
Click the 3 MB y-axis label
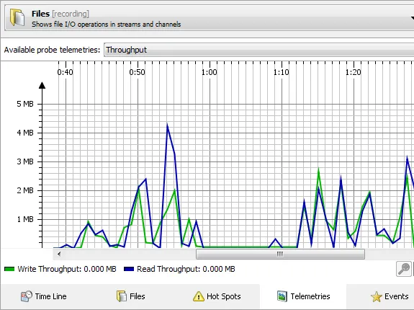(25, 161)
